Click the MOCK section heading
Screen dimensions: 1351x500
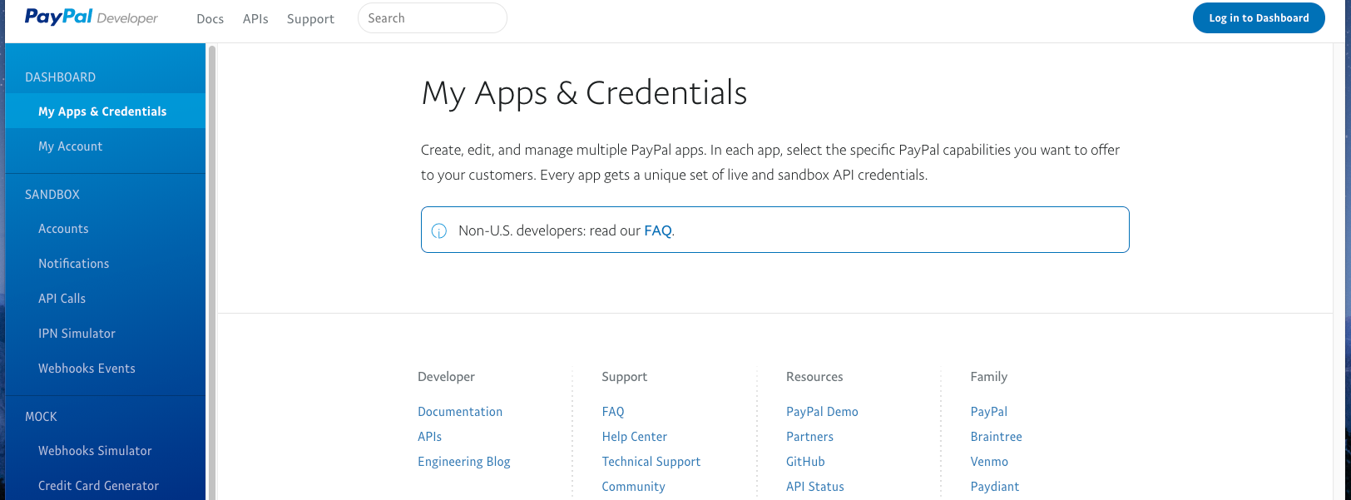(x=41, y=416)
